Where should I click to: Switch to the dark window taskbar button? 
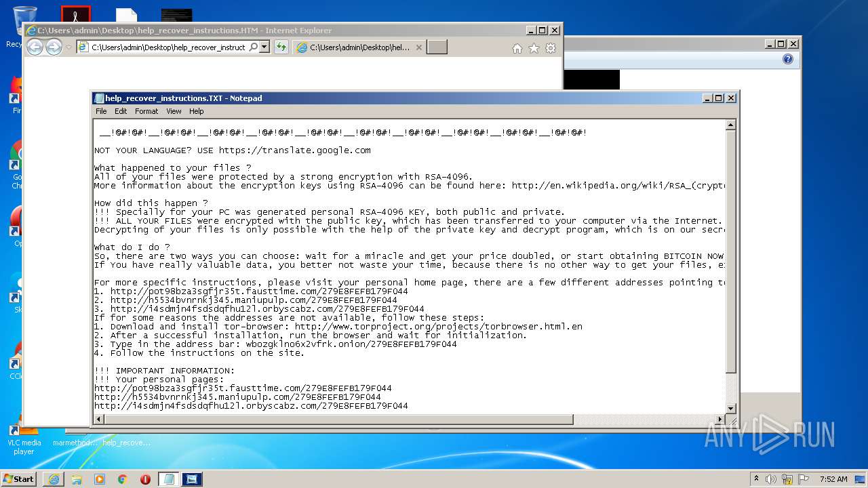[192, 479]
